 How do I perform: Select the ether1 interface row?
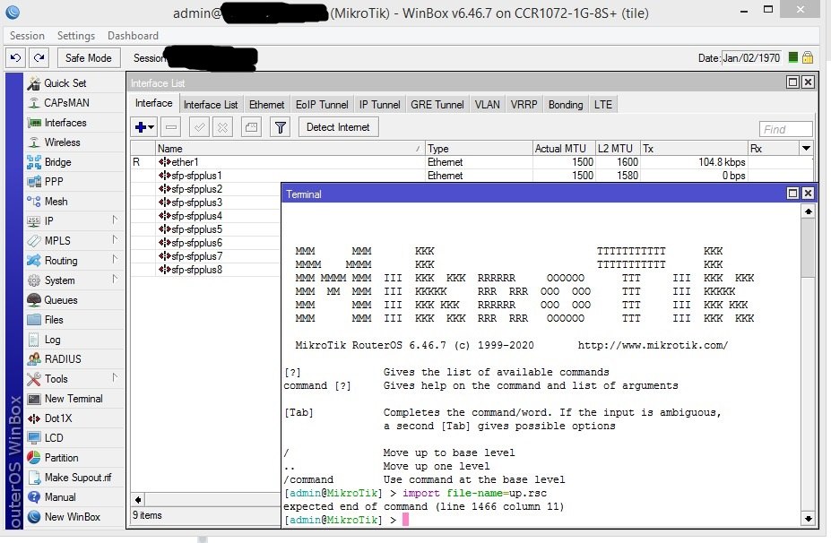click(471, 162)
